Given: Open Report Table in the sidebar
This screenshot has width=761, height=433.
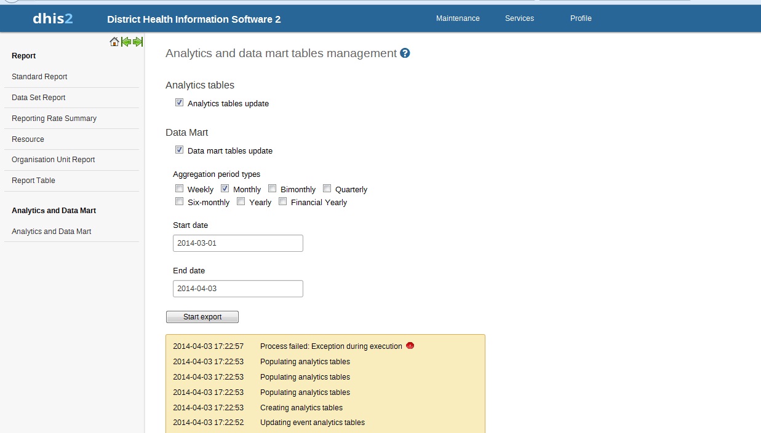Looking at the screenshot, I should click(33, 181).
